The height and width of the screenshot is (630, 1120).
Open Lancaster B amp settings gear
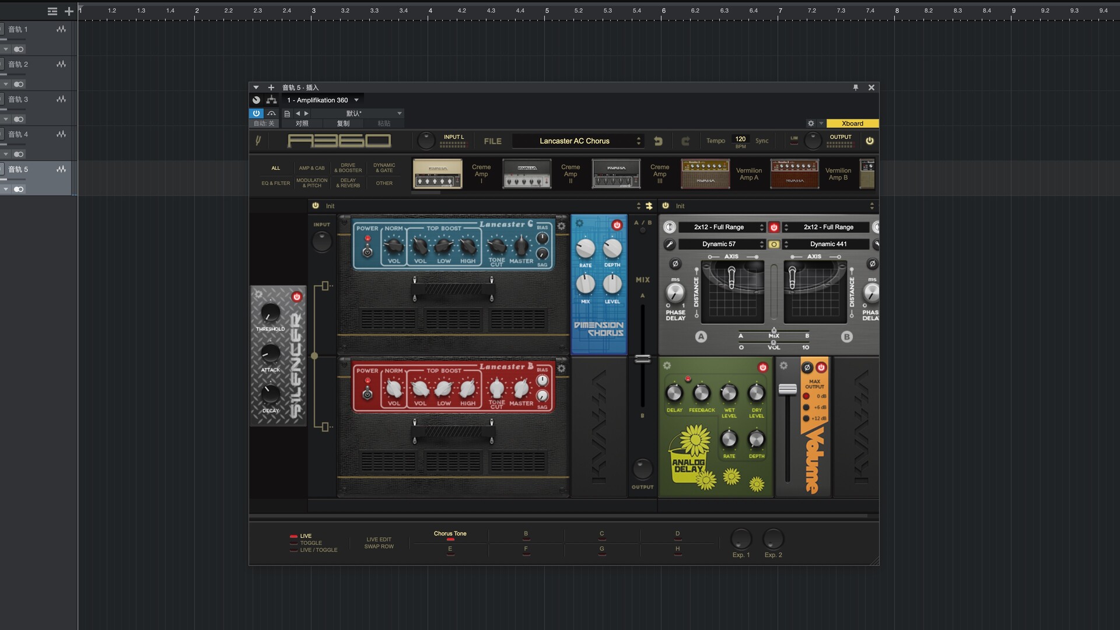[561, 369]
